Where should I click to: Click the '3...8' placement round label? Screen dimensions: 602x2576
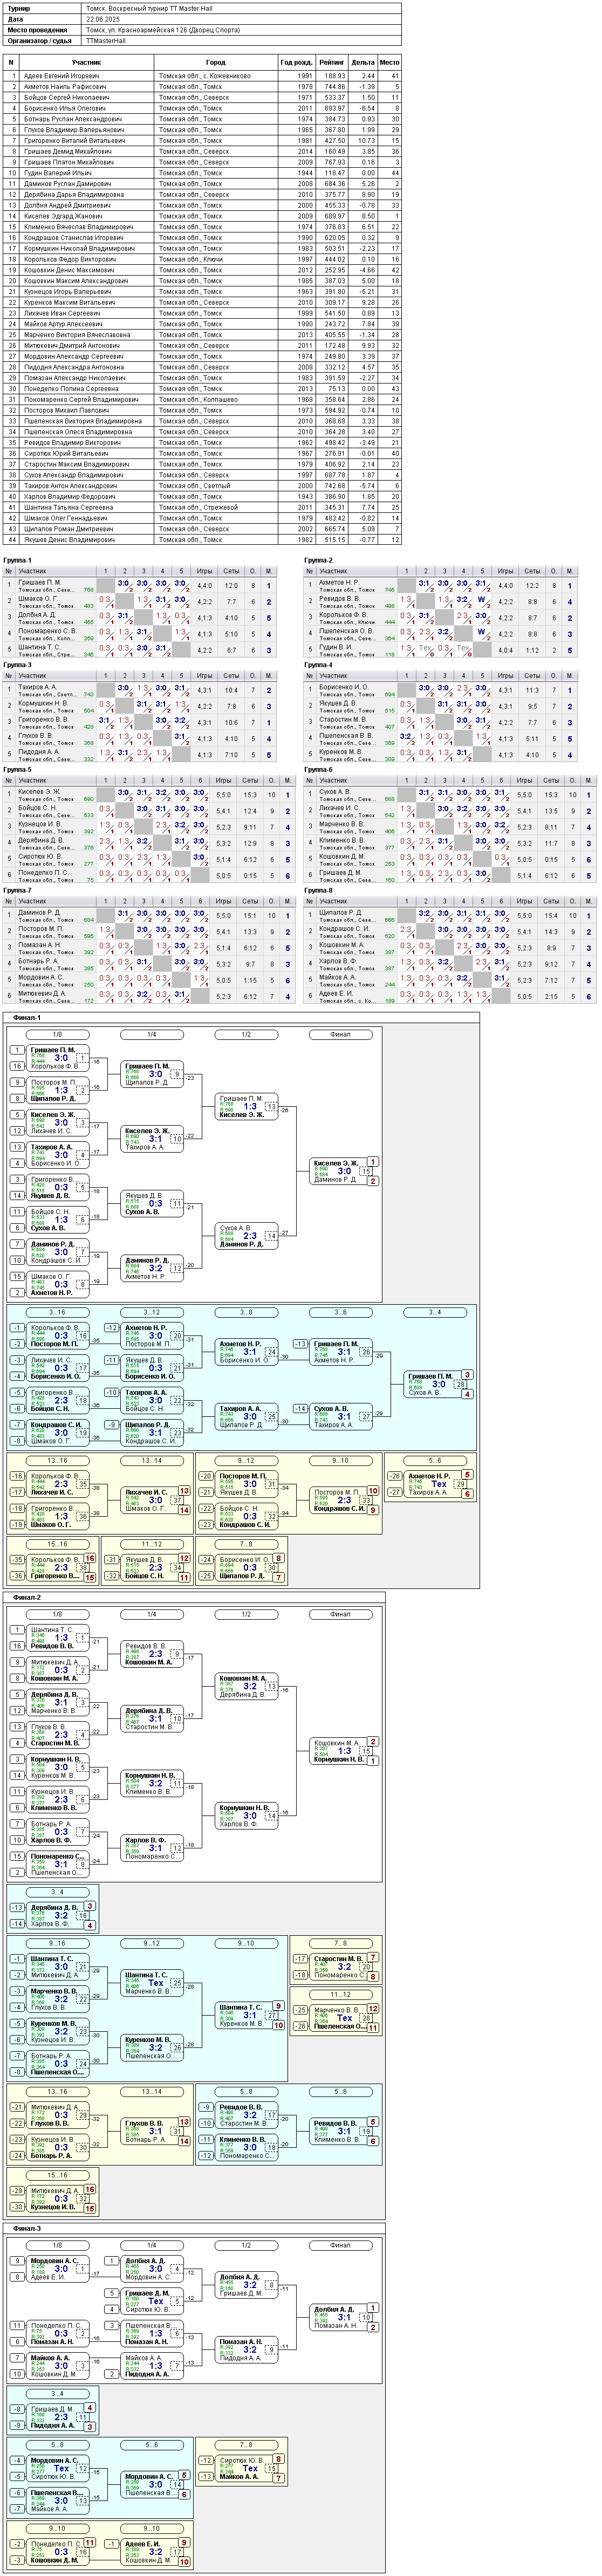pos(246,1313)
